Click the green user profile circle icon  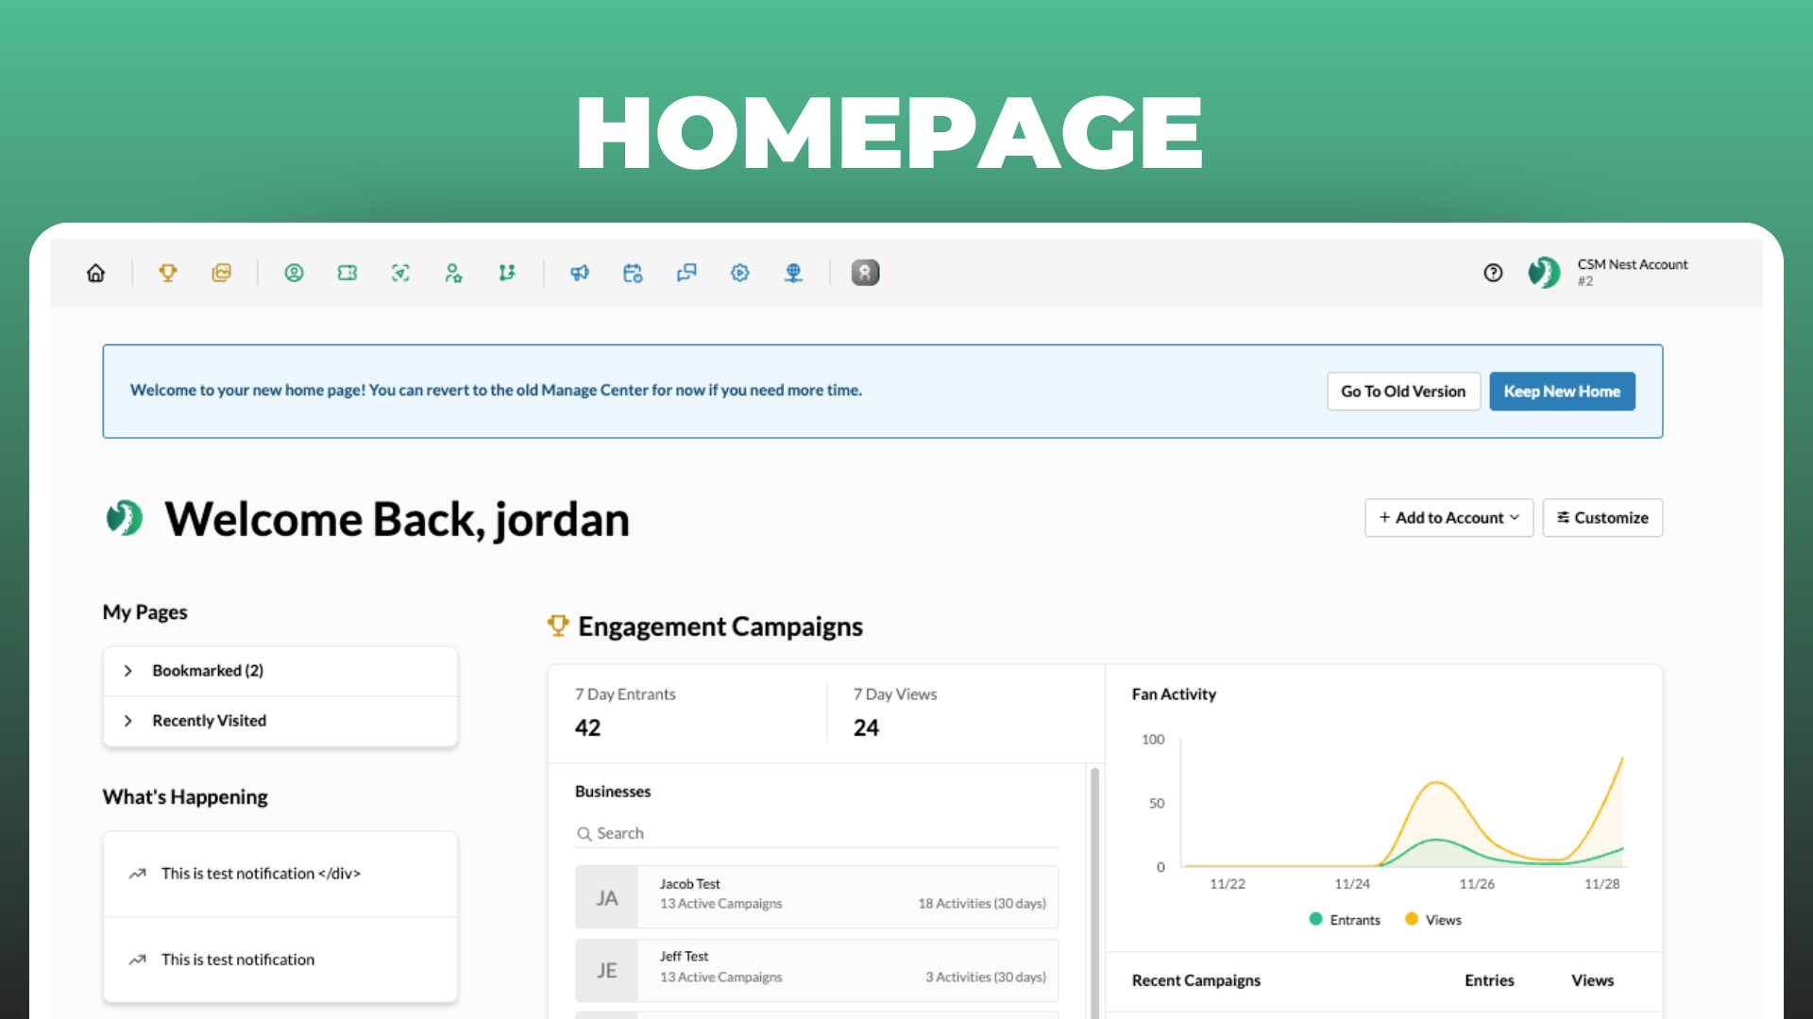coord(294,273)
